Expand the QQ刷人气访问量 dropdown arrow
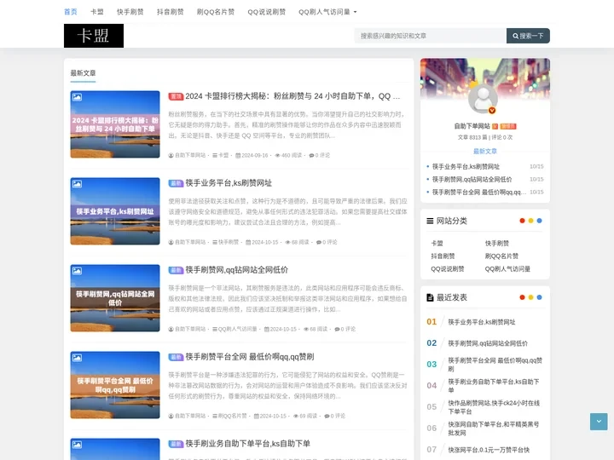Image resolution: width=614 pixels, height=460 pixels. click(355, 12)
